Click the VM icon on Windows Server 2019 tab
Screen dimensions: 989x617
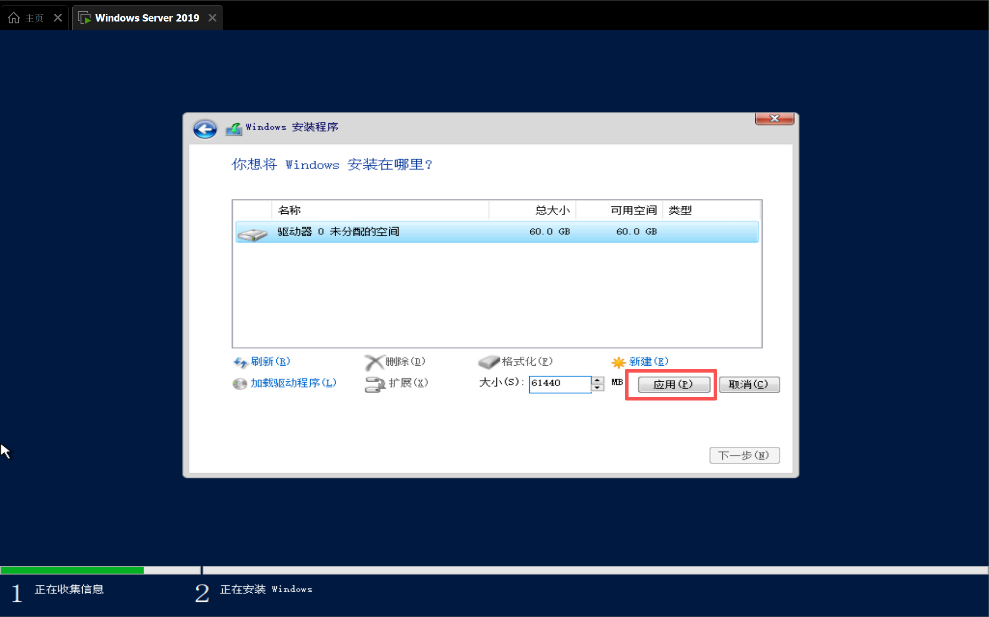point(84,18)
